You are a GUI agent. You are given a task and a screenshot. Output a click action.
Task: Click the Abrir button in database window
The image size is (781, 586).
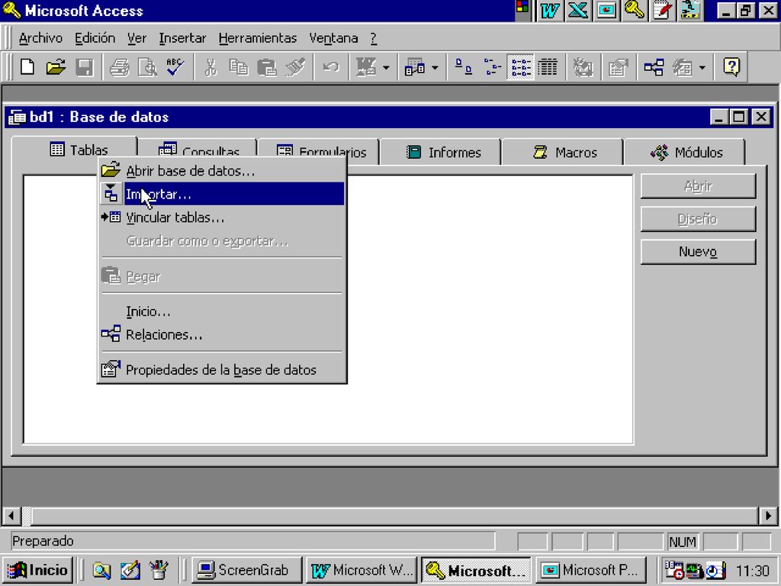[x=698, y=186]
